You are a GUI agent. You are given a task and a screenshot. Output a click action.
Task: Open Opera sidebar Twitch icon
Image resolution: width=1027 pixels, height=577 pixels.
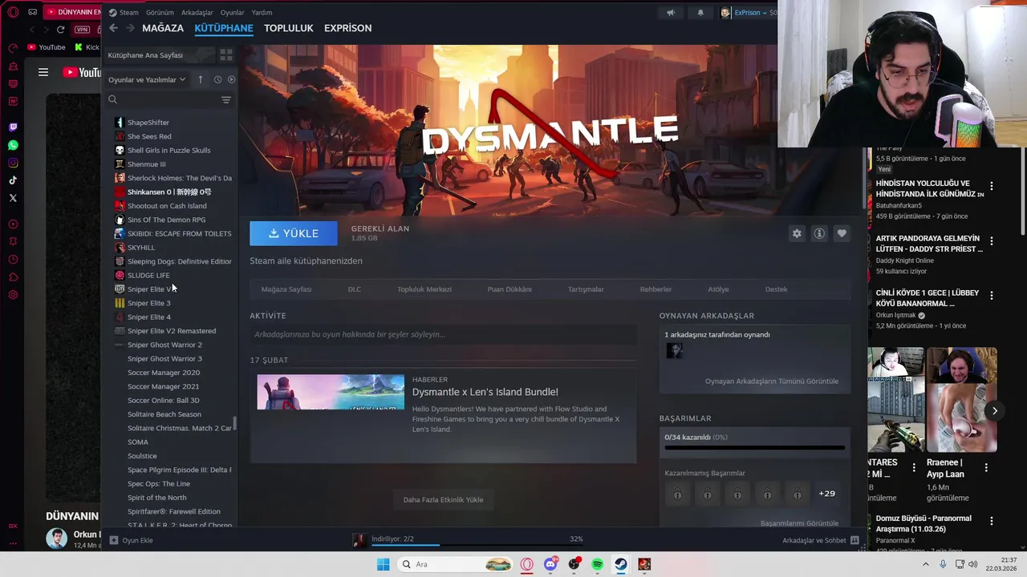point(13,127)
